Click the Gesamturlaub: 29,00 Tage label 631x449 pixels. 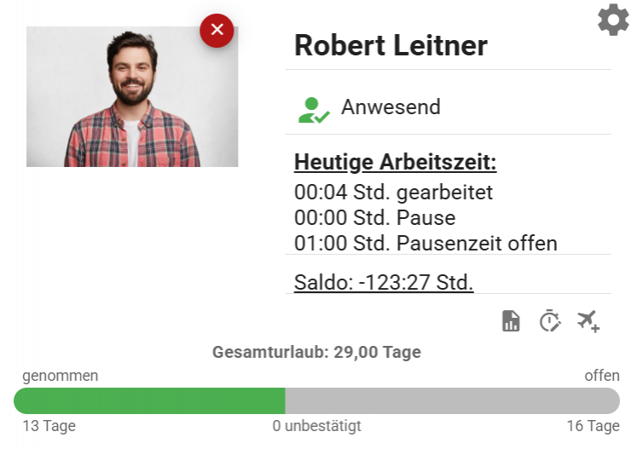click(316, 352)
